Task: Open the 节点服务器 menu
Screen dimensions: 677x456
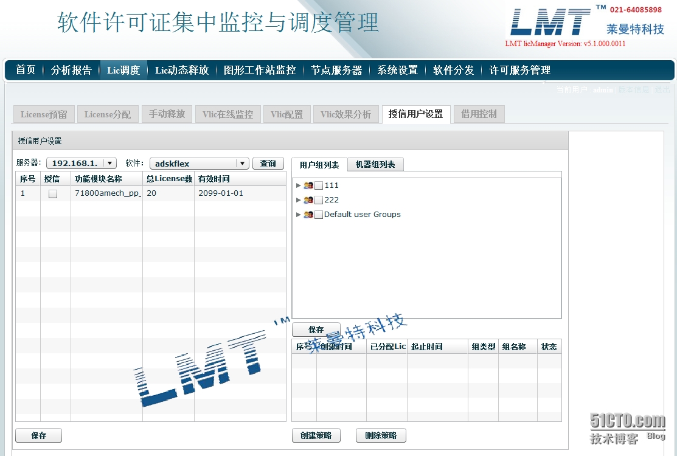Action: [336, 70]
